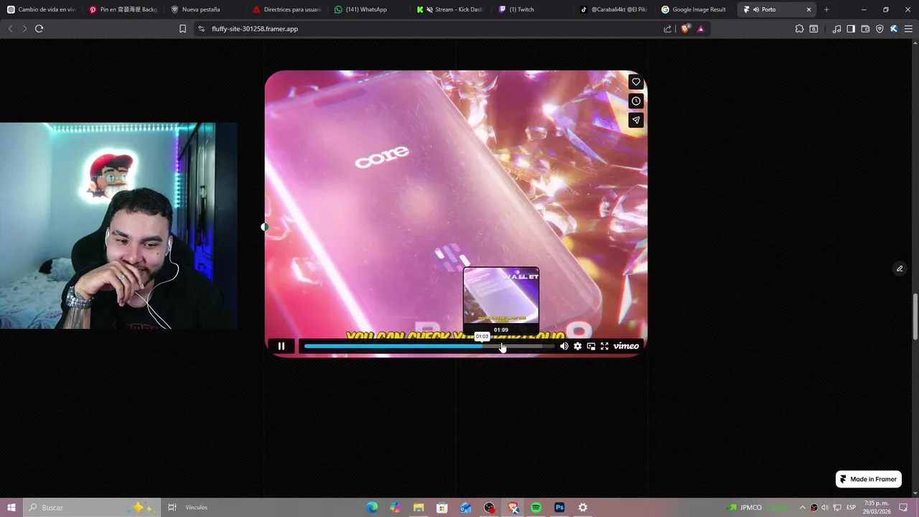This screenshot has width=919, height=517.
Task: Add video to Watch Later
Action: (x=636, y=101)
